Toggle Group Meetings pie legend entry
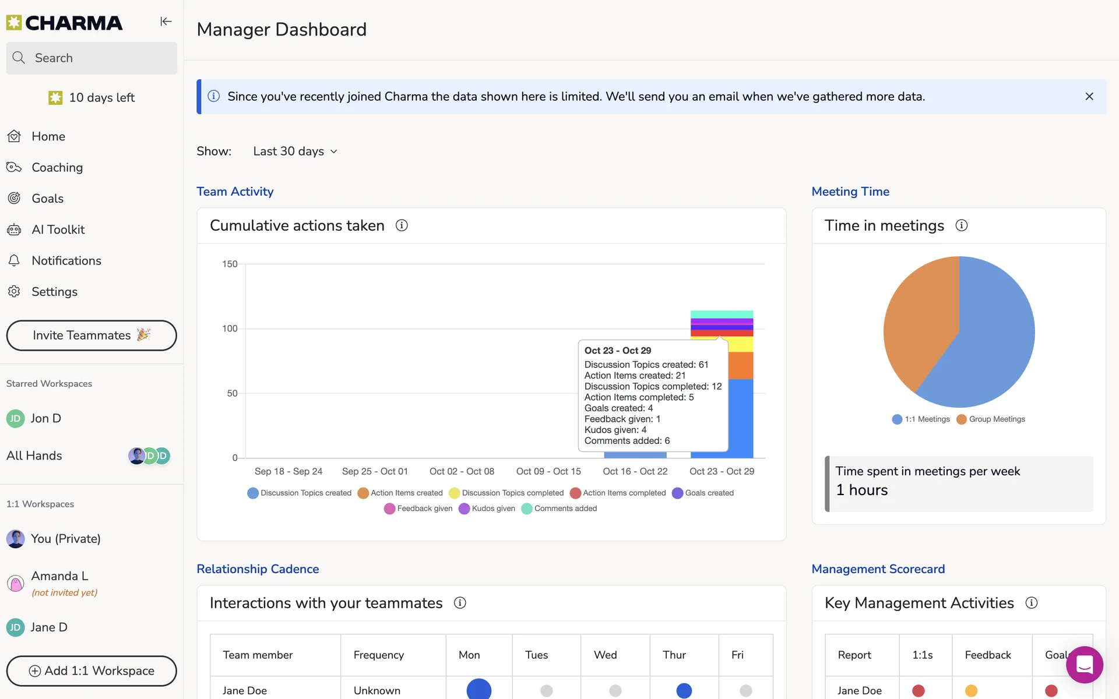 (991, 419)
